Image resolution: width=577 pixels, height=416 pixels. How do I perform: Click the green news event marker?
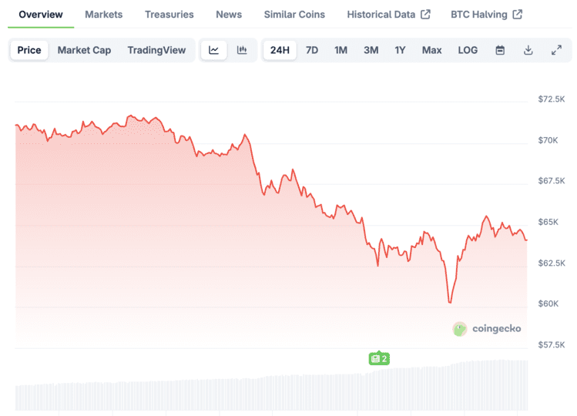(x=378, y=358)
